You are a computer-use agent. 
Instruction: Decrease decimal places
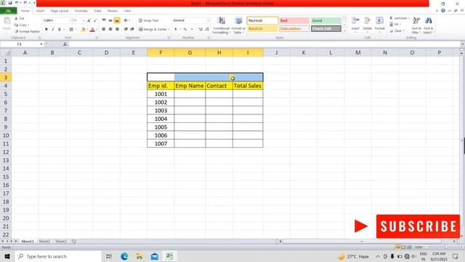tap(207, 29)
